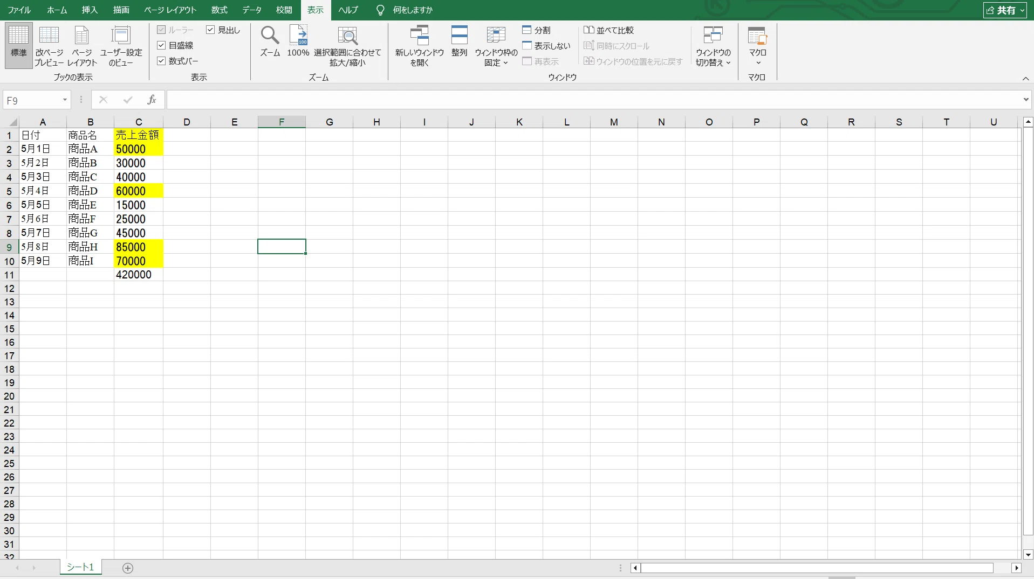Expand the formula bar chevron
The width and height of the screenshot is (1034, 579).
pyautogui.click(x=1025, y=100)
